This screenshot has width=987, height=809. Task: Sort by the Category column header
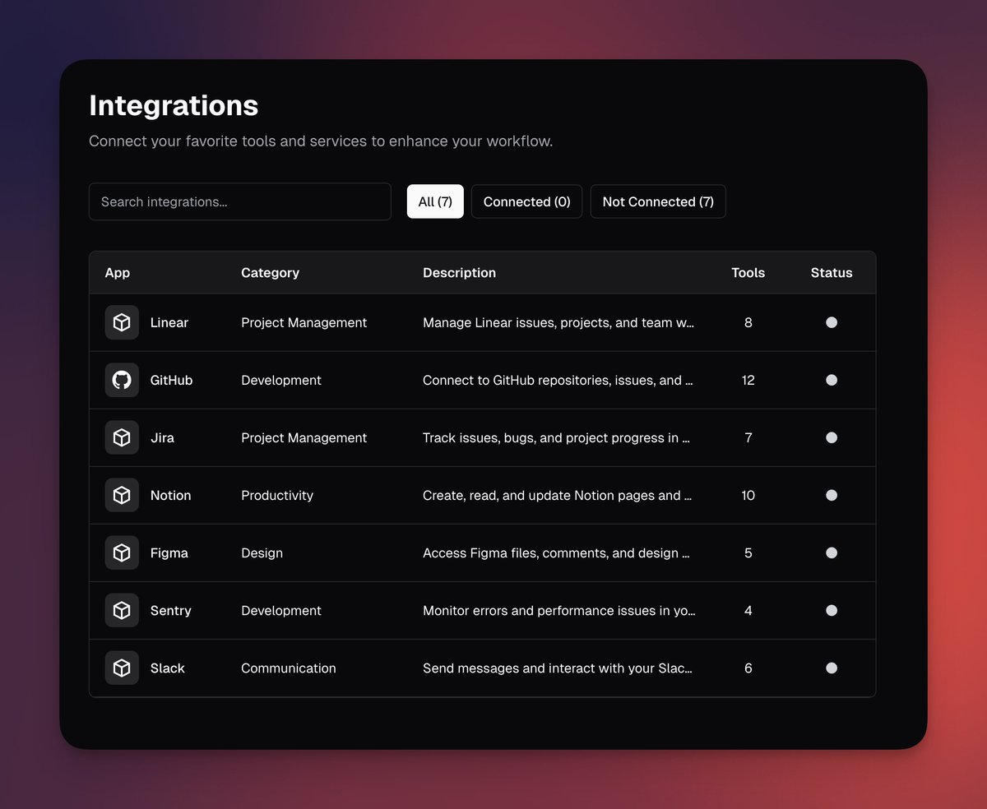point(270,272)
